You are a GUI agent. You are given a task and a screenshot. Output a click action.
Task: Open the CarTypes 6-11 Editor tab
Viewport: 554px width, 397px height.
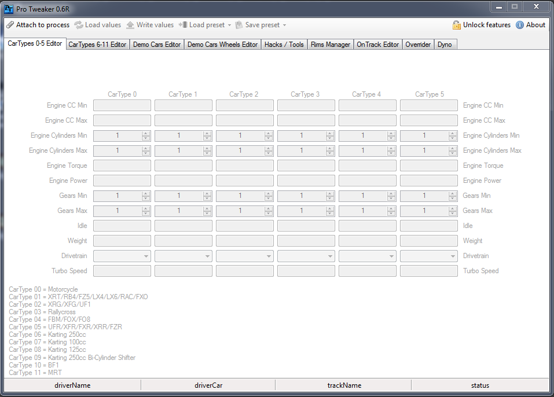click(x=97, y=44)
